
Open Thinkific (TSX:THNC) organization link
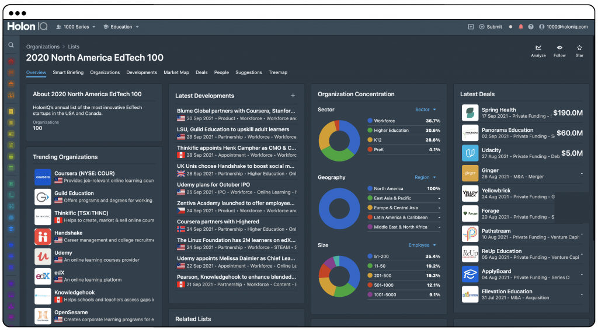(x=81, y=213)
